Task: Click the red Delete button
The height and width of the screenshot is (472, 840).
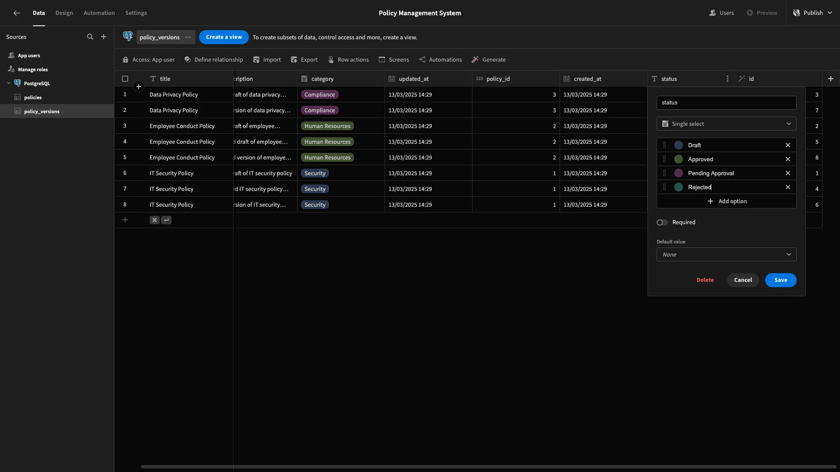Action: point(705,280)
